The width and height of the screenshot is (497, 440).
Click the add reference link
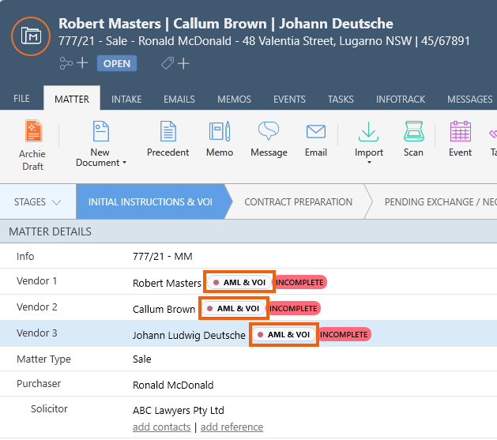[x=232, y=427]
